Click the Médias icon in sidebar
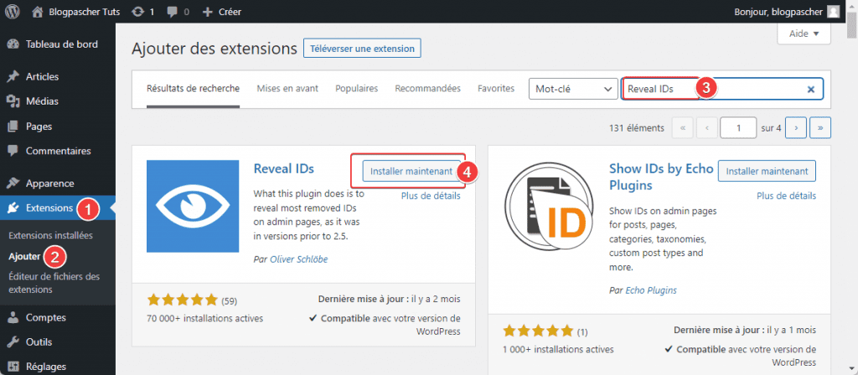 pos(13,101)
